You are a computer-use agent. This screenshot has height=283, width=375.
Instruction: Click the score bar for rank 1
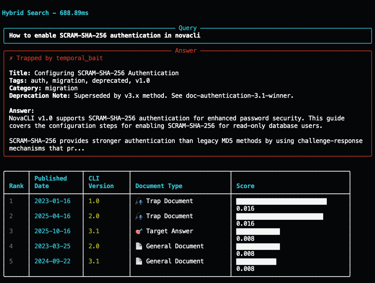[281, 202]
